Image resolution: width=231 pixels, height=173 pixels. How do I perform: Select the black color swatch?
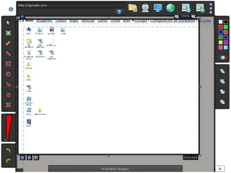coord(226,22)
